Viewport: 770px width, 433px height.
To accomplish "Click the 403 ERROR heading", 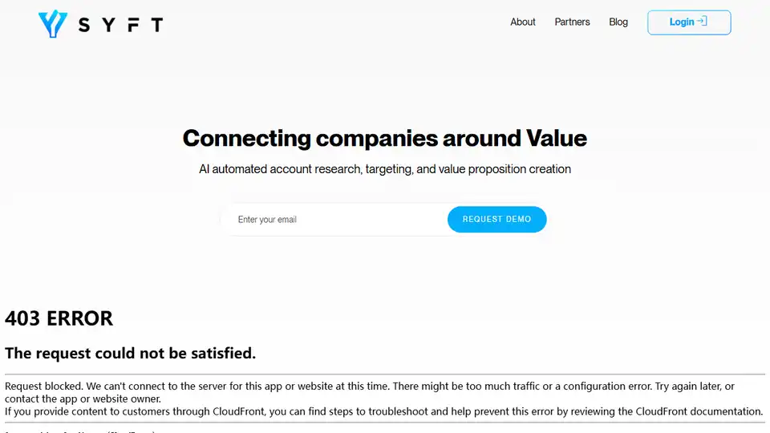I will pyautogui.click(x=59, y=318).
